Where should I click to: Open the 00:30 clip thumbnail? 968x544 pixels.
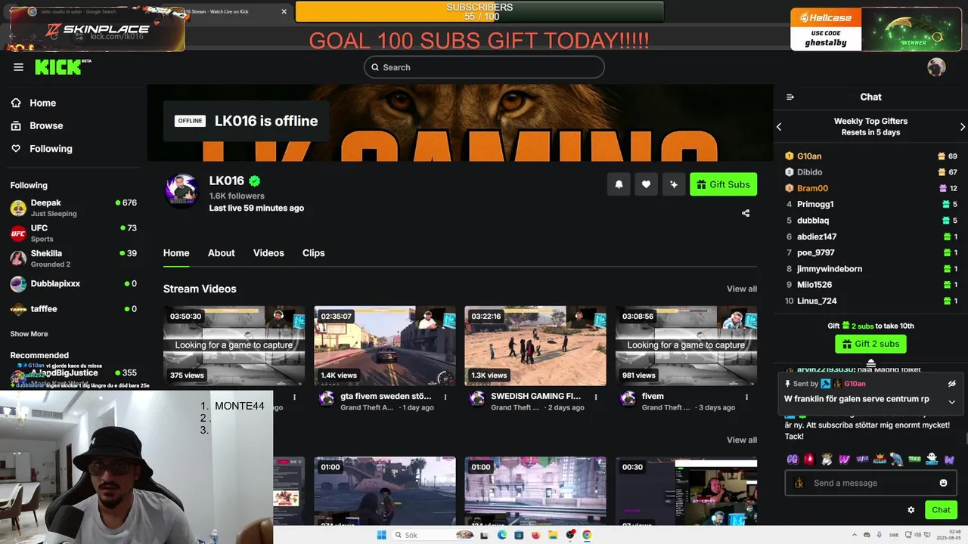coord(686,491)
